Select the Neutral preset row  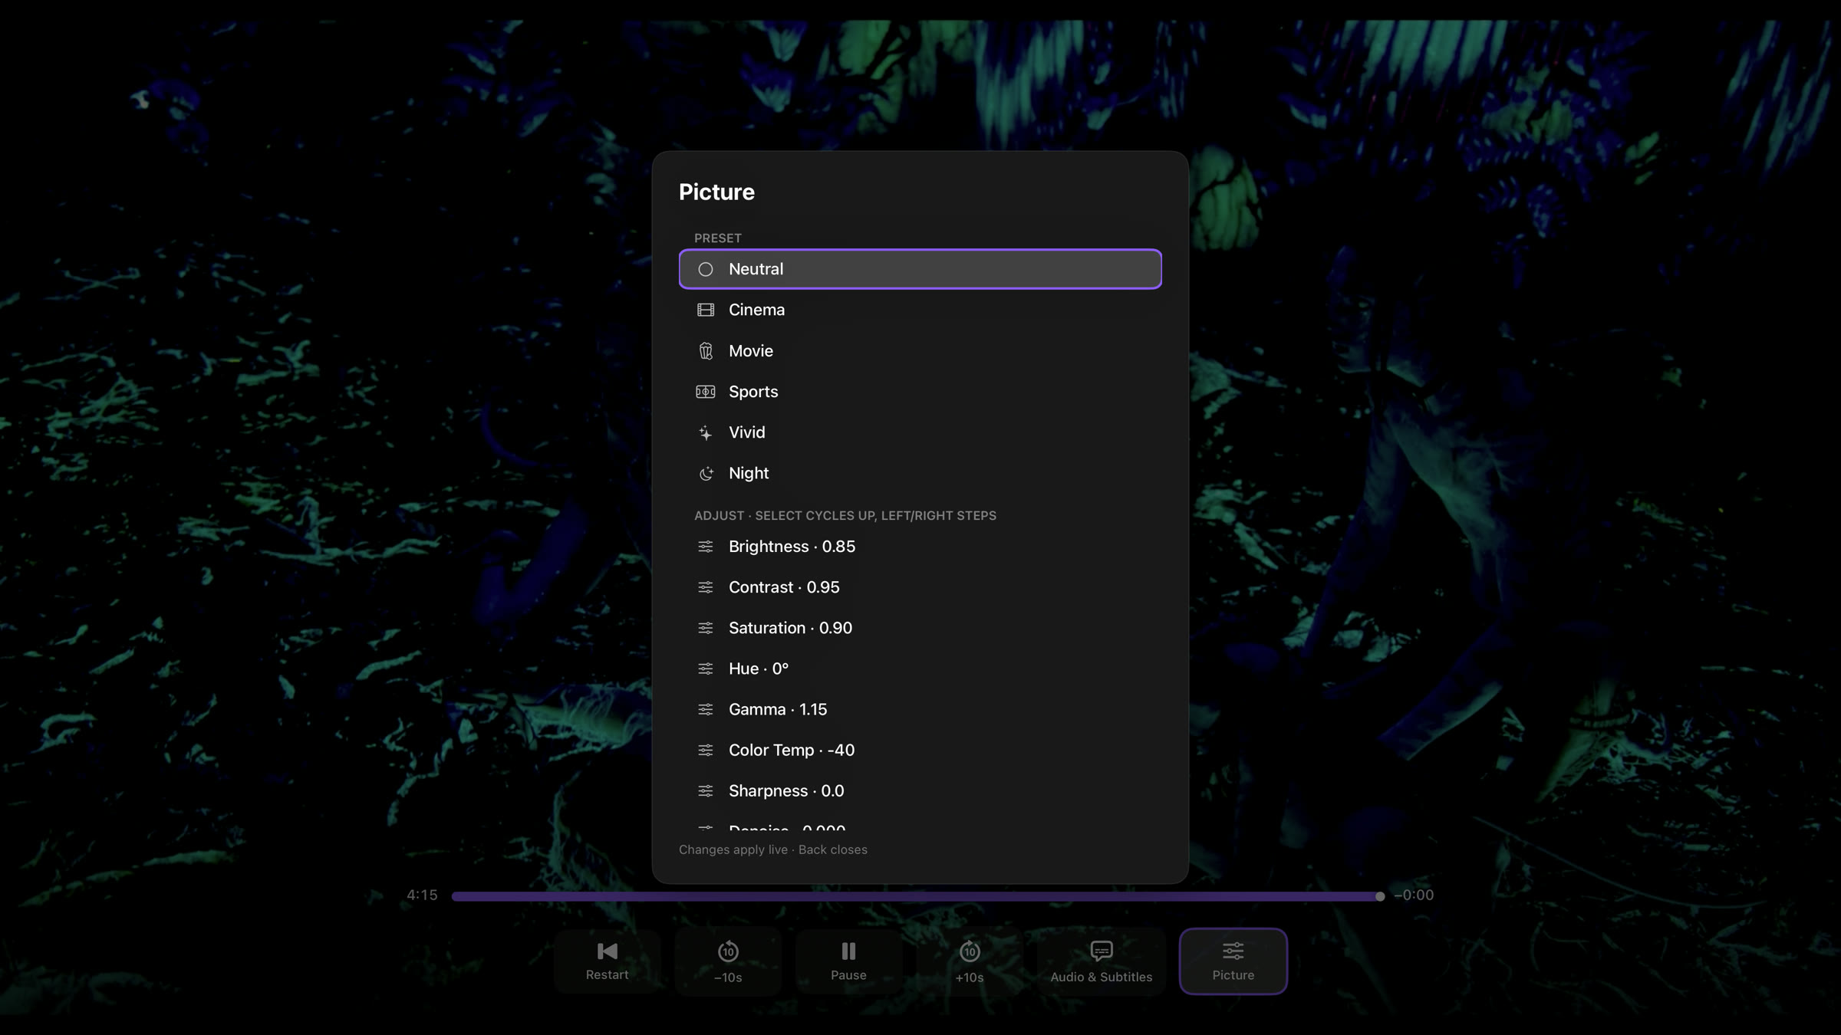920,269
